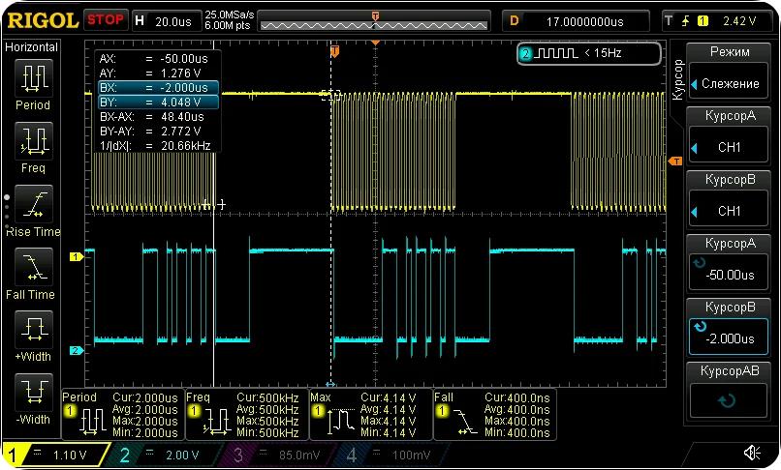Screen dimensions: 781x470
Task: Select the Rise Time measurement icon
Action: (x=33, y=204)
